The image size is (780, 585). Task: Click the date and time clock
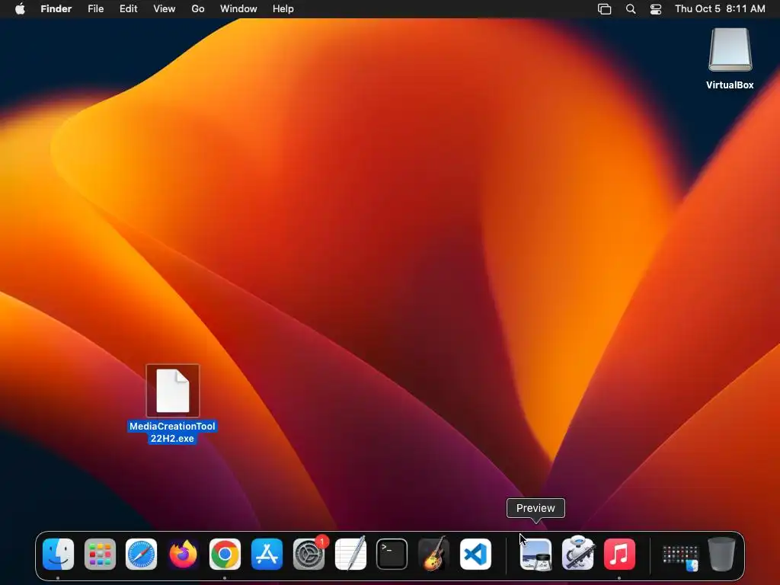pyautogui.click(x=720, y=9)
